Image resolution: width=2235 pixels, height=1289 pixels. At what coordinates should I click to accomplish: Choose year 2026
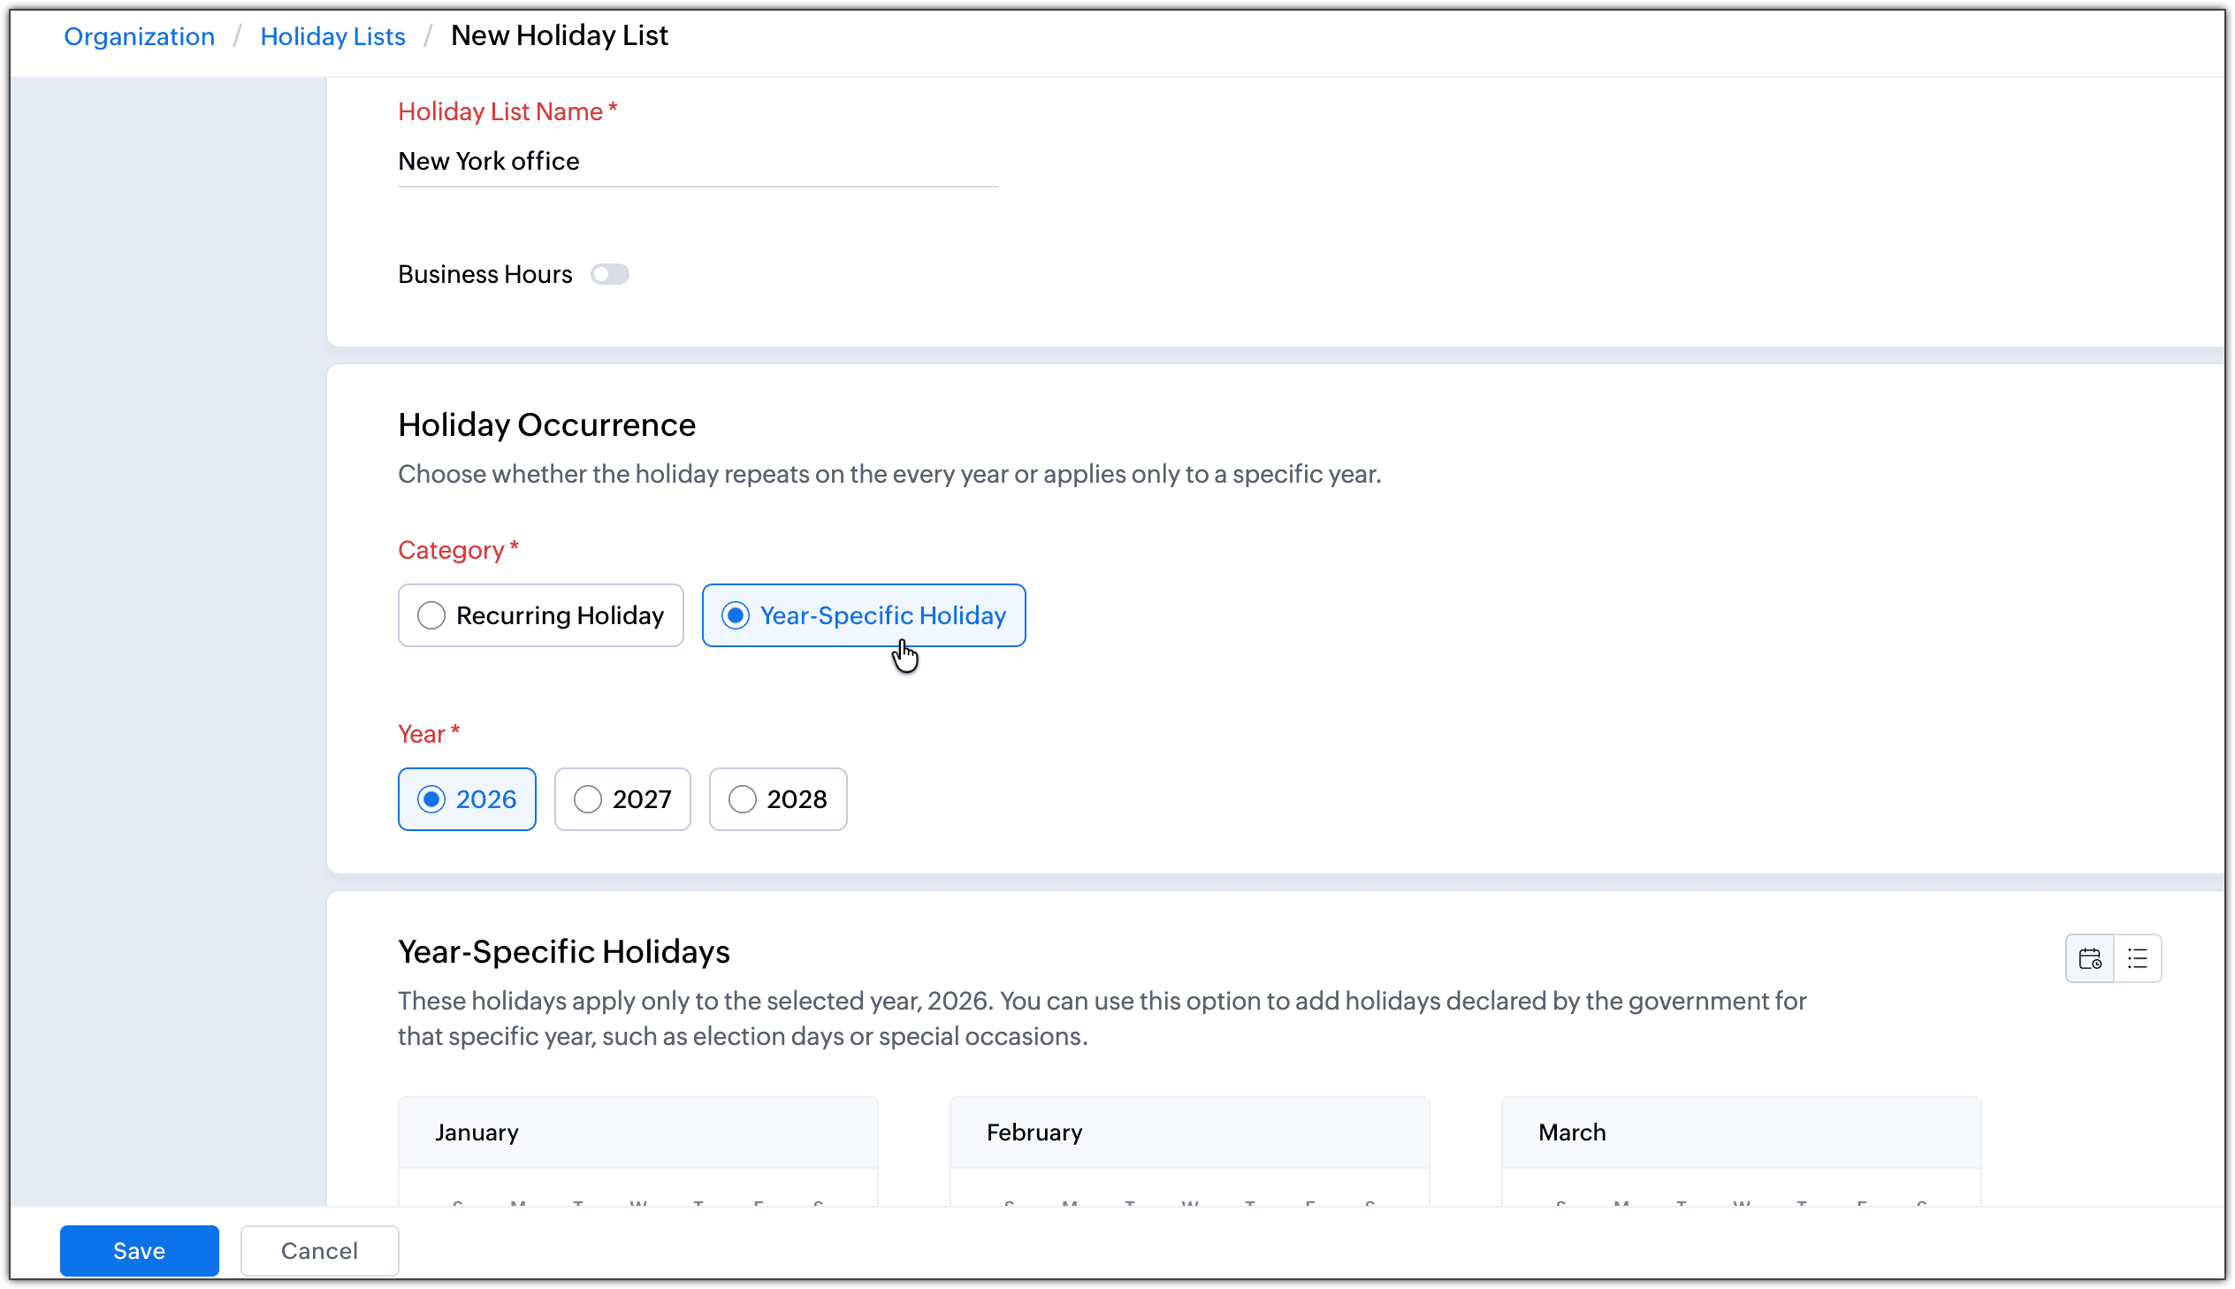[467, 799]
